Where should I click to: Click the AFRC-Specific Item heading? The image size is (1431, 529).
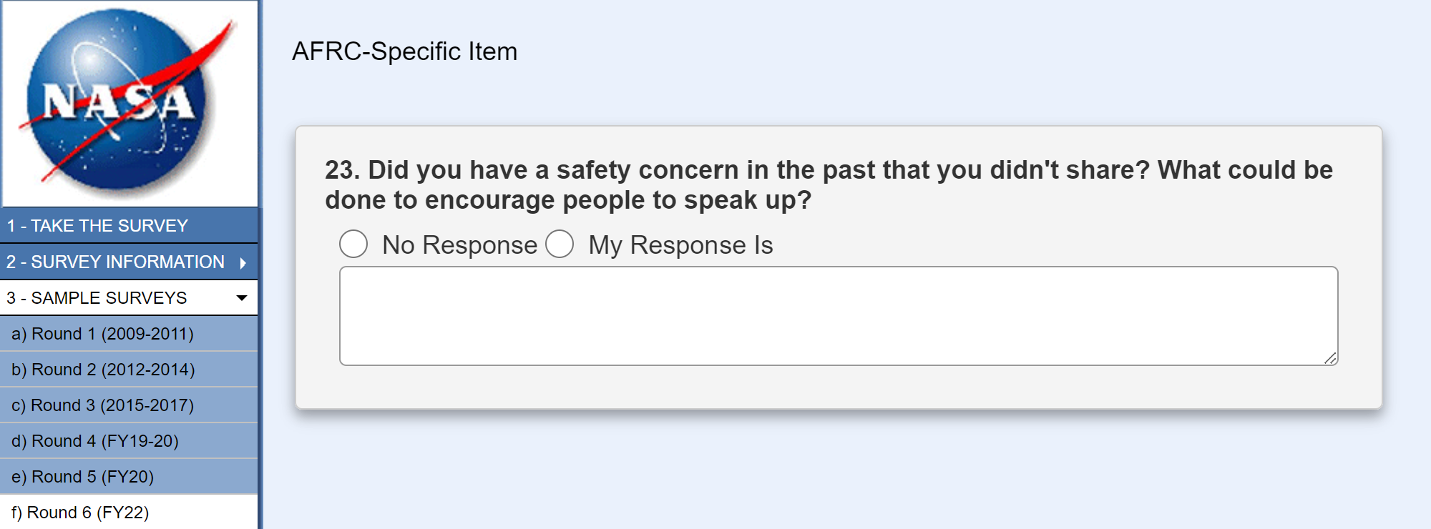tap(404, 51)
